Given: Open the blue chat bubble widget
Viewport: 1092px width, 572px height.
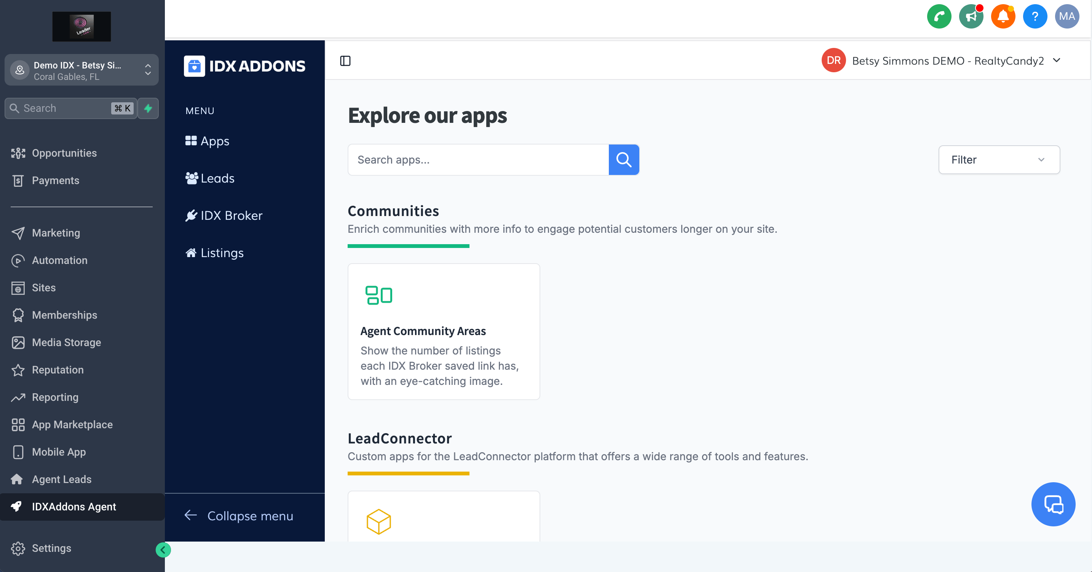Looking at the screenshot, I should [x=1053, y=504].
